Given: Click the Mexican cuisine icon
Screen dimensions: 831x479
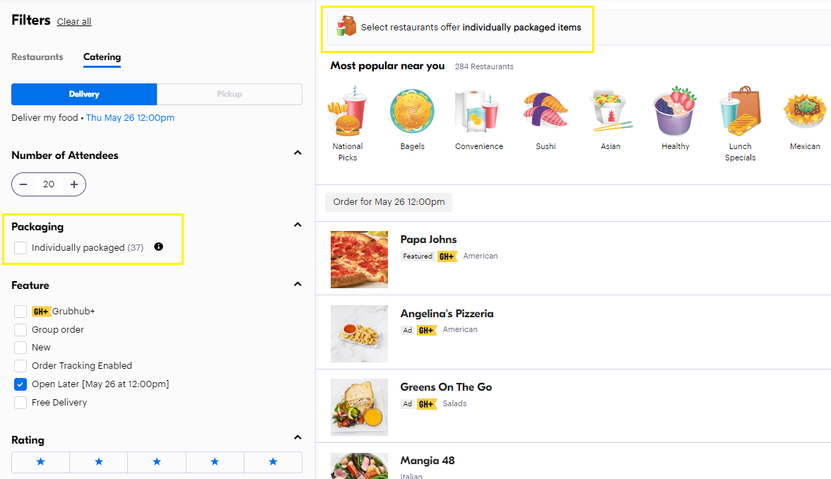Looking at the screenshot, I should (x=805, y=112).
